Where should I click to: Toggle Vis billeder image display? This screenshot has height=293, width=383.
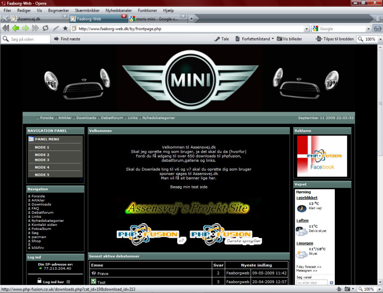(x=289, y=39)
